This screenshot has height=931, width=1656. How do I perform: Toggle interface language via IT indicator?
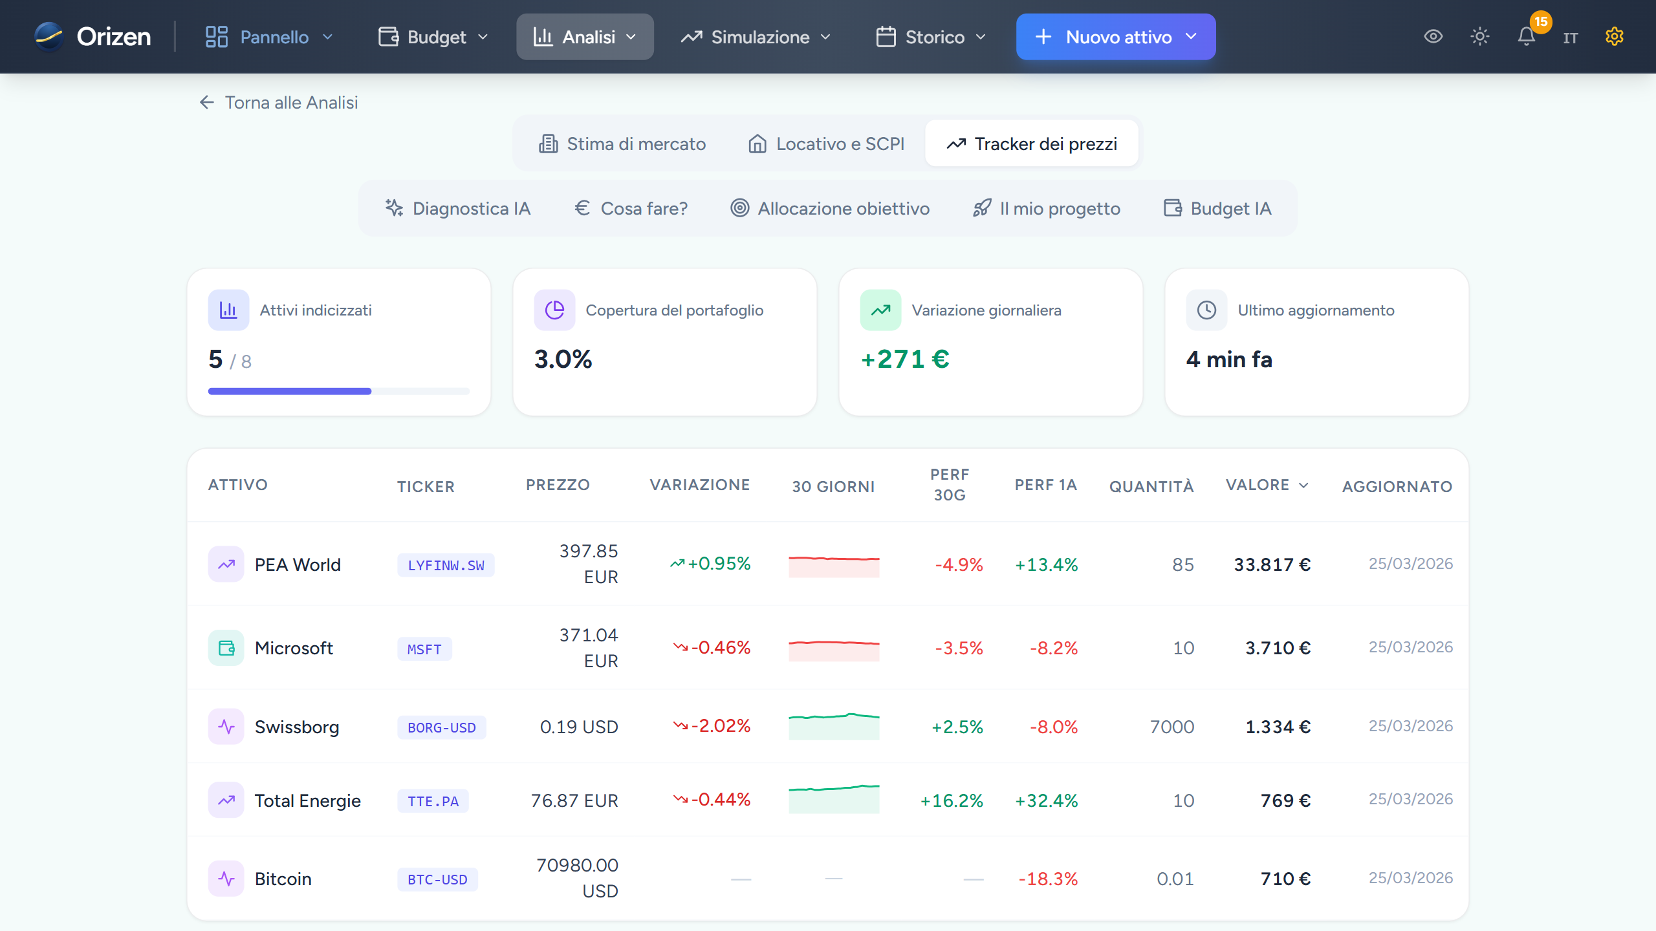tap(1571, 37)
